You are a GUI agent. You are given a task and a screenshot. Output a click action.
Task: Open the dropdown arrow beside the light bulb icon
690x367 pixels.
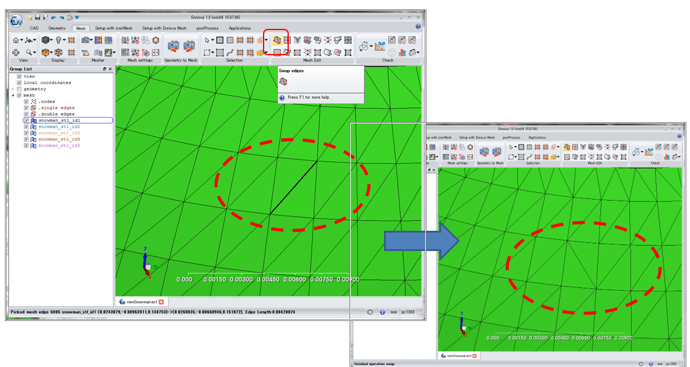coord(65,41)
